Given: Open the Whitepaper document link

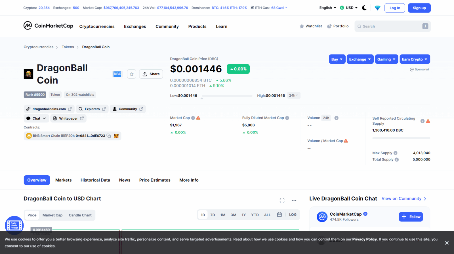Looking at the screenshot, I should point(68,118).
